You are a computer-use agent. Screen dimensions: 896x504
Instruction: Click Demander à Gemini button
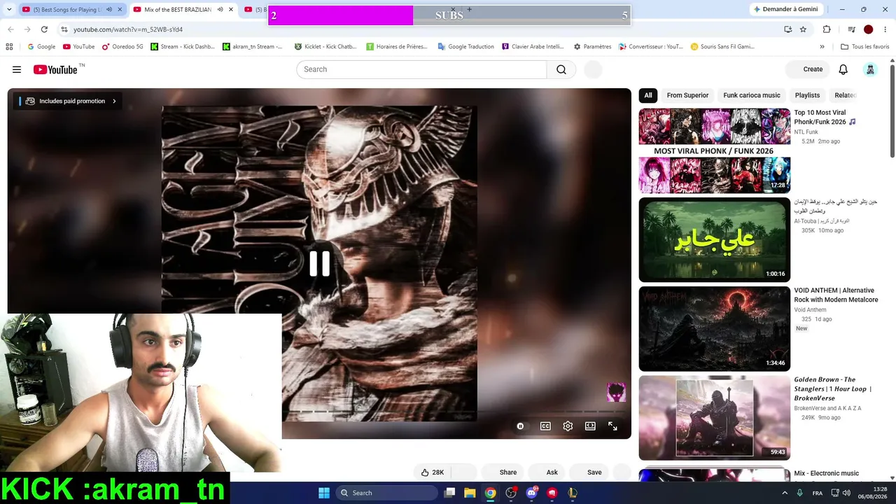pyautogui.click(x=785, y=9)
